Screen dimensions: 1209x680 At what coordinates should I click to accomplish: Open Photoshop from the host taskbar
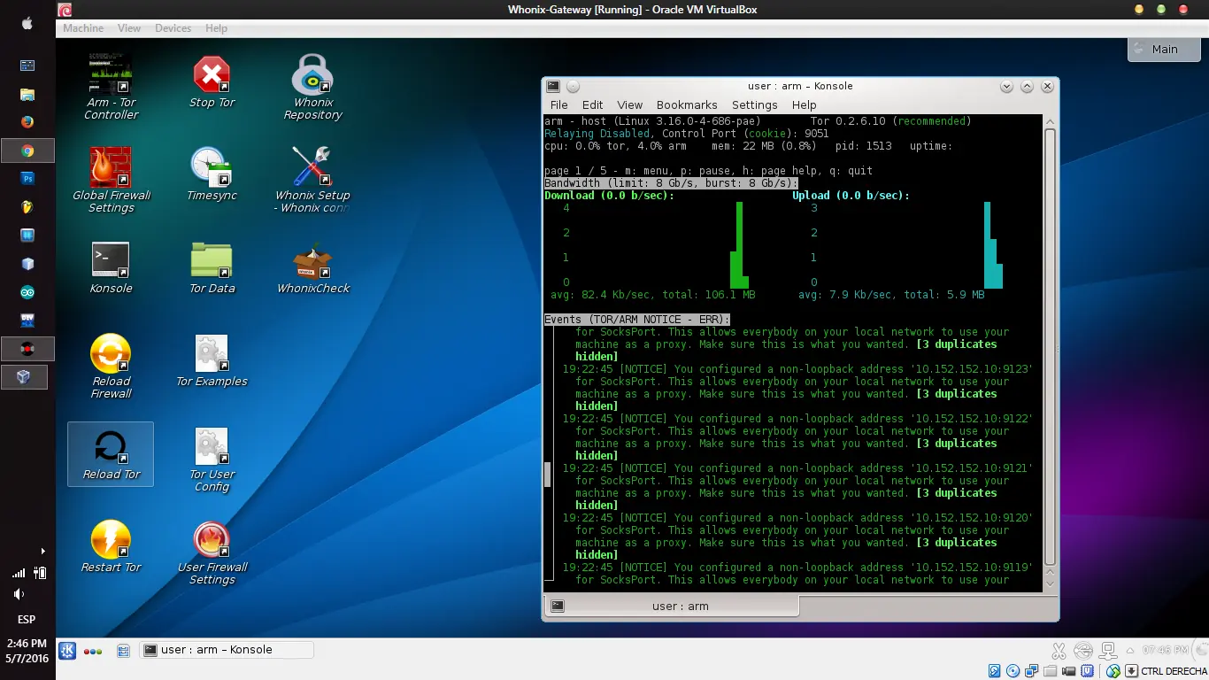(27, 178)
